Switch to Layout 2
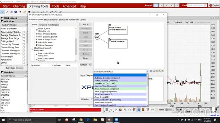Image resolution: width=220 pixels, height=123 pixels. [x=161, y=5]
